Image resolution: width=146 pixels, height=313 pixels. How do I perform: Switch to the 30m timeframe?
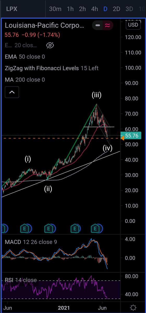55,9
